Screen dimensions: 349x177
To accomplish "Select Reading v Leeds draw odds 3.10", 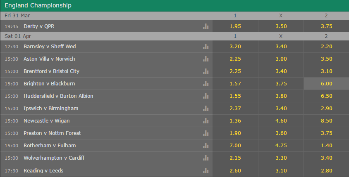I will click(x=281, y=170).
